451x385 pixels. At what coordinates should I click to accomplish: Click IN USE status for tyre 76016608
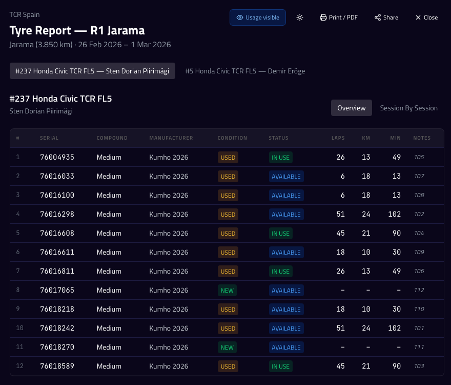[280, 234]
